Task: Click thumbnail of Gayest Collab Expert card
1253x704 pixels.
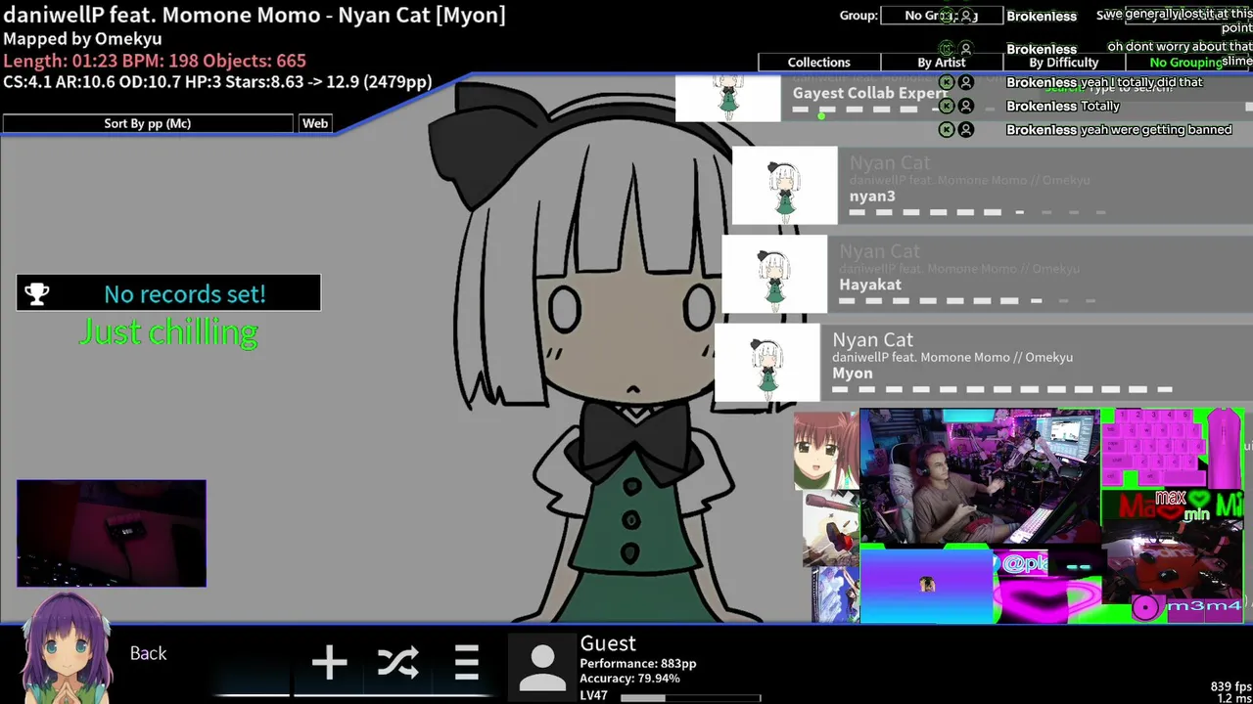Action: click(728, 99)
